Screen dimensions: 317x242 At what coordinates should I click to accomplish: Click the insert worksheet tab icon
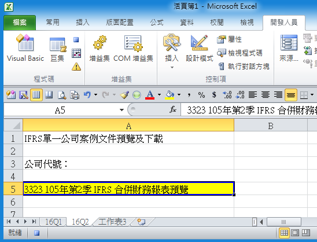pyautogui.click(x=142, y=222)
